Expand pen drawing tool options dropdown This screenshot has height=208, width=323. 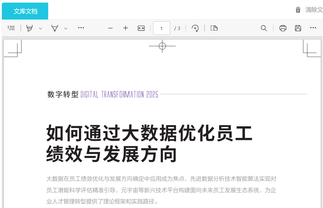[66, 28]
